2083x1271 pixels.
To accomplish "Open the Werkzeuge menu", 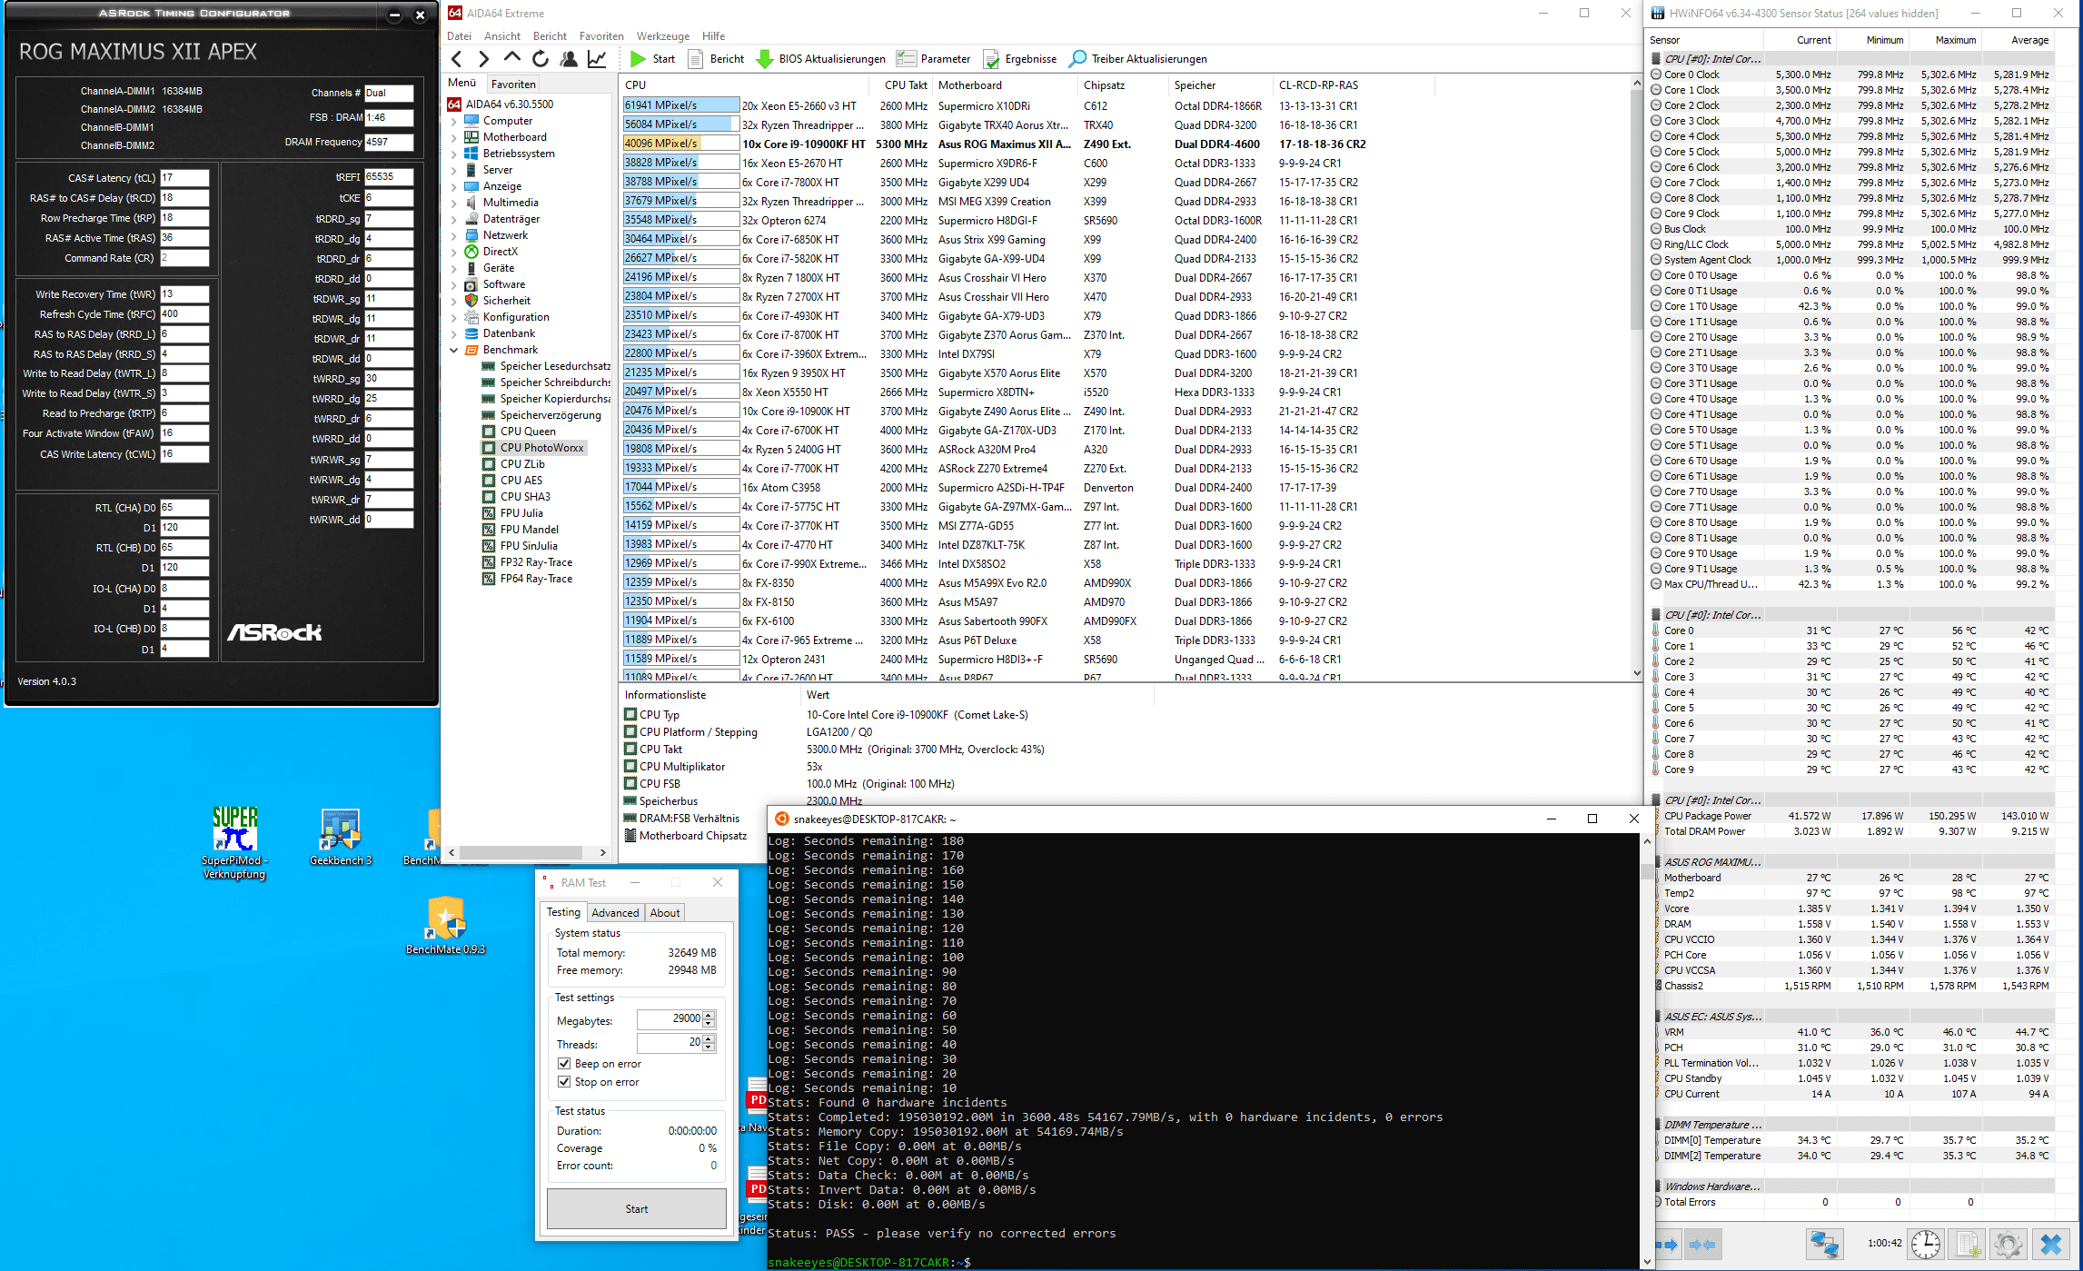I will click(662, 36).
